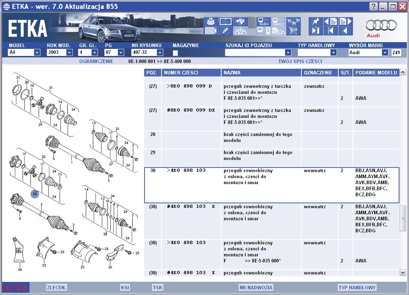This screenshot has width=409, height=295.
Task: Click the pushpin icon
Action: (x=316, y=21)
